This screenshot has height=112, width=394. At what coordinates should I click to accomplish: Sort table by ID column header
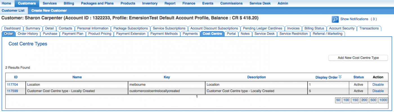click(16, 77)
